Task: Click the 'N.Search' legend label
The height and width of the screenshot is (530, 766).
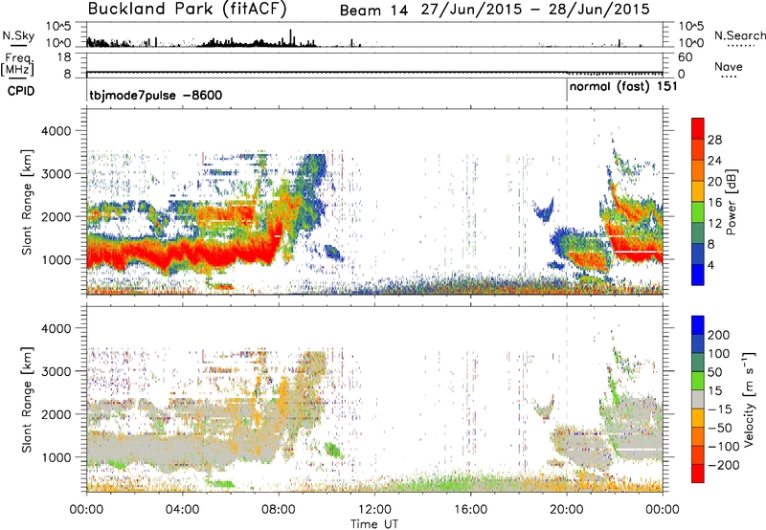Action: pyautogui.click(x=739, y=35)
